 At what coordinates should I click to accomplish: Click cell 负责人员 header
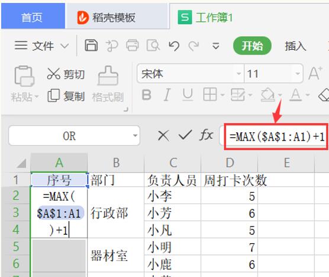(x=173, y=180)
